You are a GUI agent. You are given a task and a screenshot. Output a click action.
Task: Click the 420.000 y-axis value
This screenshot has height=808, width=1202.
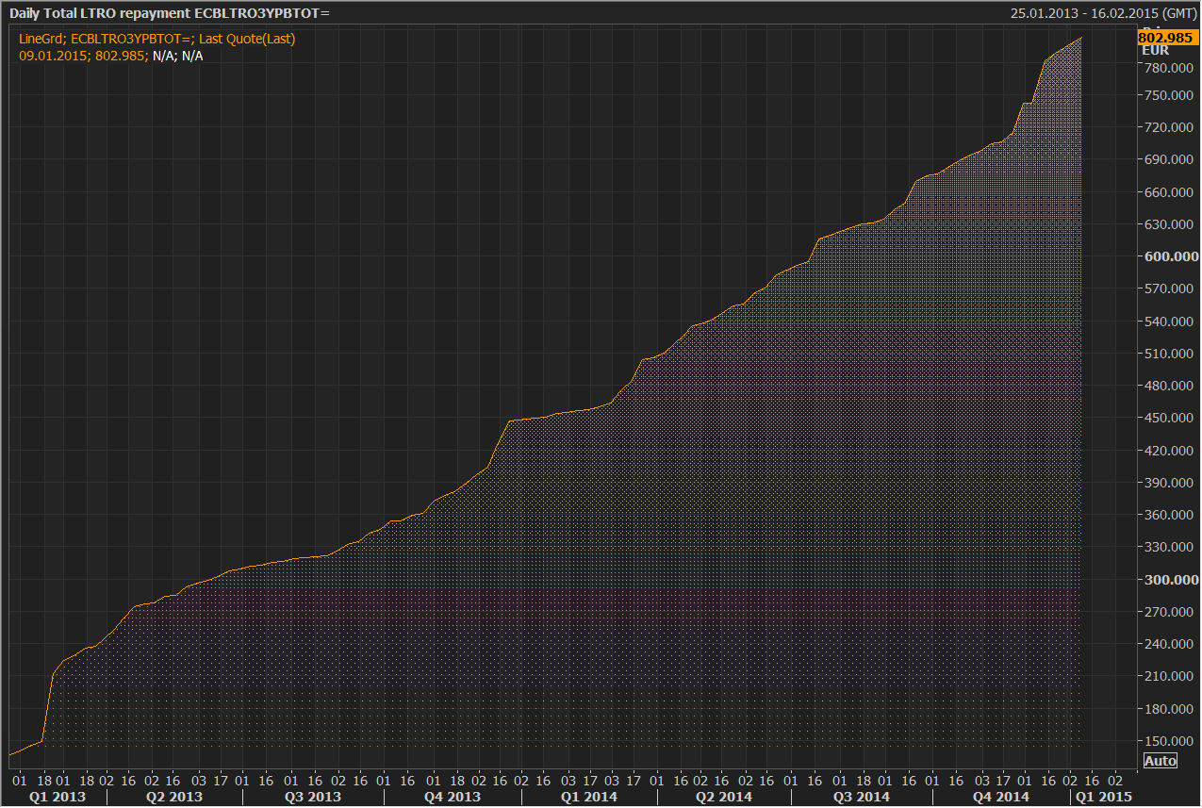click(1168, 451)
